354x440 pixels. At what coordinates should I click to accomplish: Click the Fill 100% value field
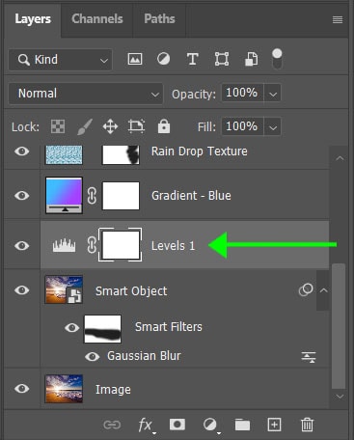(242, 126)
